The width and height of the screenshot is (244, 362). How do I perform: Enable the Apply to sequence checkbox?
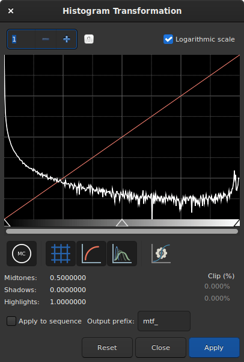11,321
